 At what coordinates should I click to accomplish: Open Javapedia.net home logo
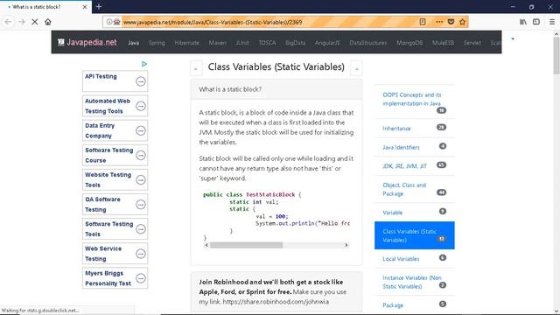[87, 42]
